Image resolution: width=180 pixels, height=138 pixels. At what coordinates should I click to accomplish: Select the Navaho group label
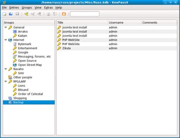(x=18, y=69)
